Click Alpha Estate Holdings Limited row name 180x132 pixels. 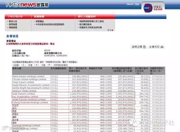point(28,76)
